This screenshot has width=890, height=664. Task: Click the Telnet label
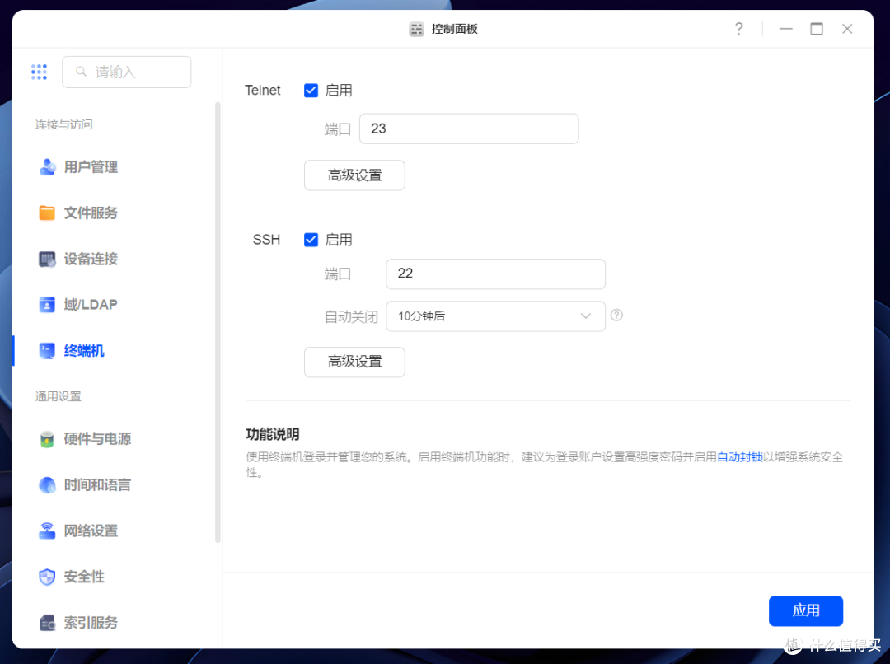(x=262, y=91)
